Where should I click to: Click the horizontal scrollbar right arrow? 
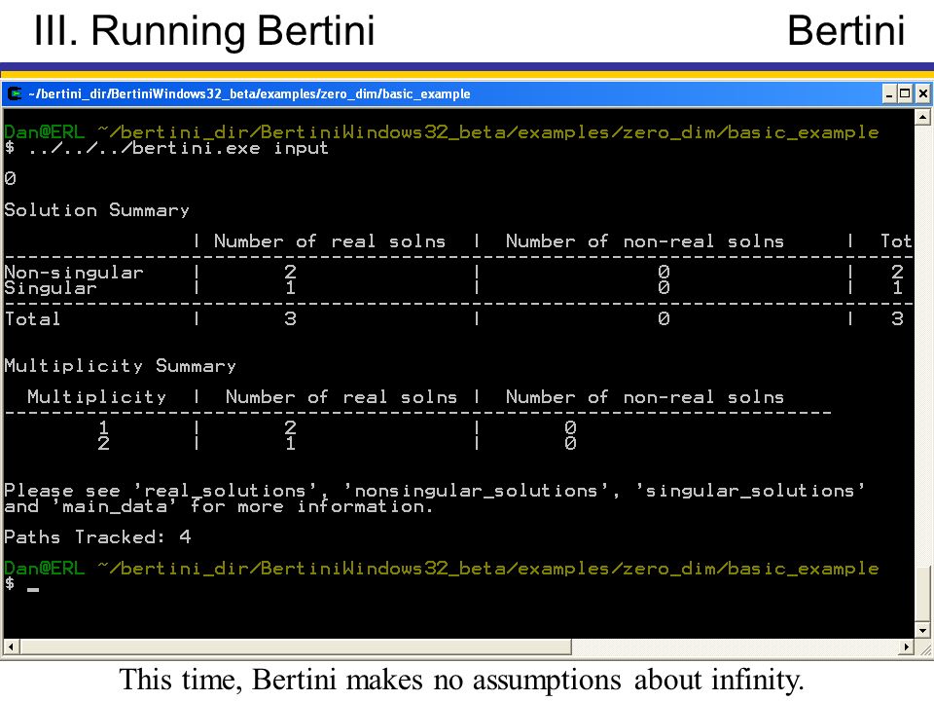click(x=906, y=646)
